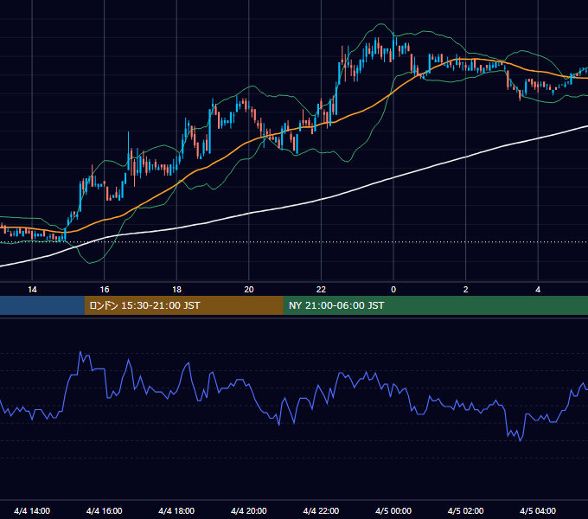
Task: Click the 4/4 16:00 indicator axis label
Action: (x=105, y=510)
